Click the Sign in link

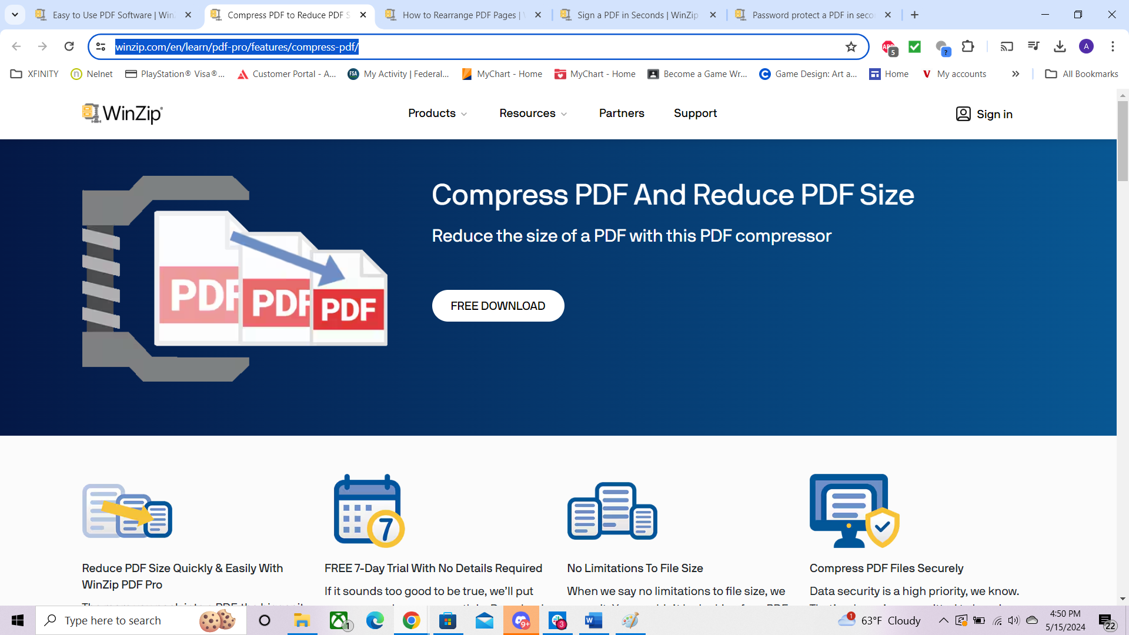point(994,114)
